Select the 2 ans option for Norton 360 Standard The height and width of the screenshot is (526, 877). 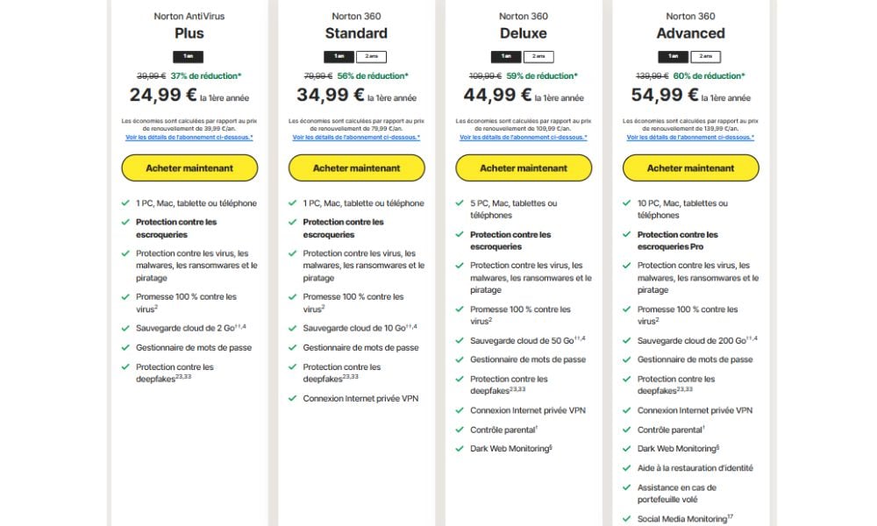pyautogui.click(x=370, y=57)
